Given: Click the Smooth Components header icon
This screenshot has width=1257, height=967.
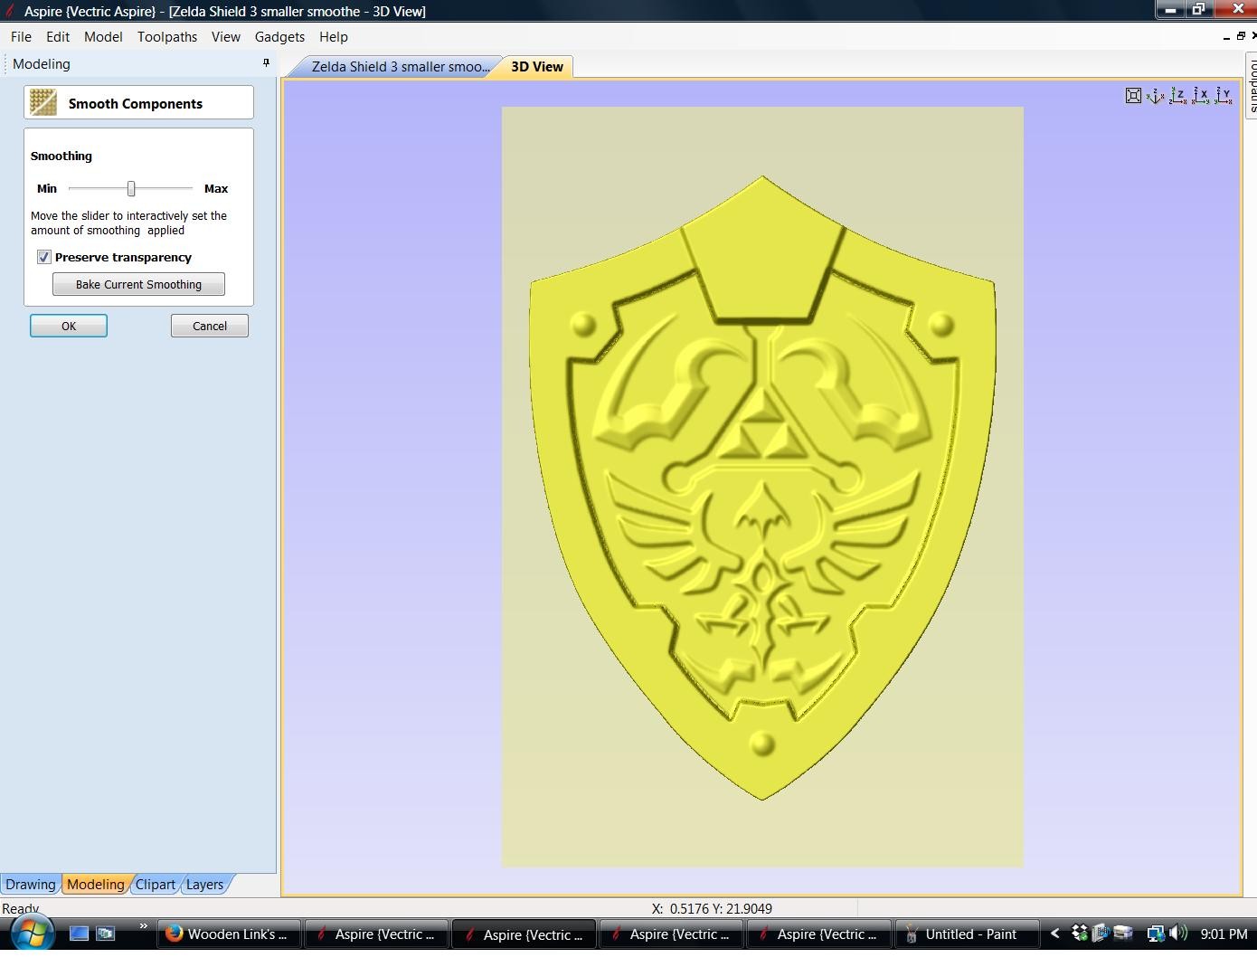Looking at the screenshot, I should click(x=43, y=102).
